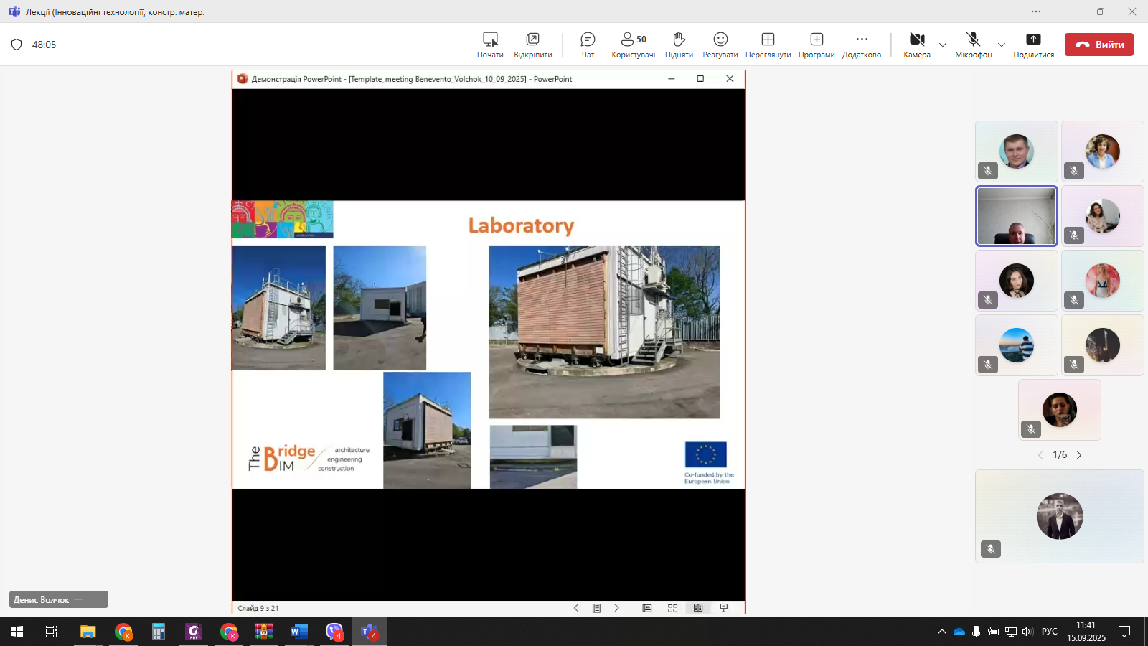1148x646 pixels.
Task: Leave the meeting with Вийти
Action: [x=1098, y=45]
